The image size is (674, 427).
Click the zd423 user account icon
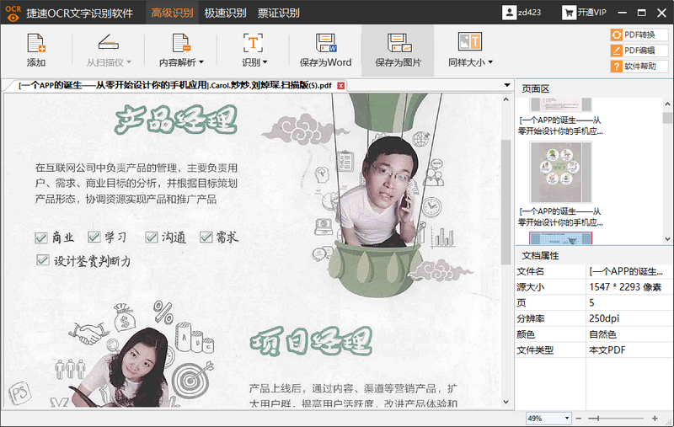[511, 13]
